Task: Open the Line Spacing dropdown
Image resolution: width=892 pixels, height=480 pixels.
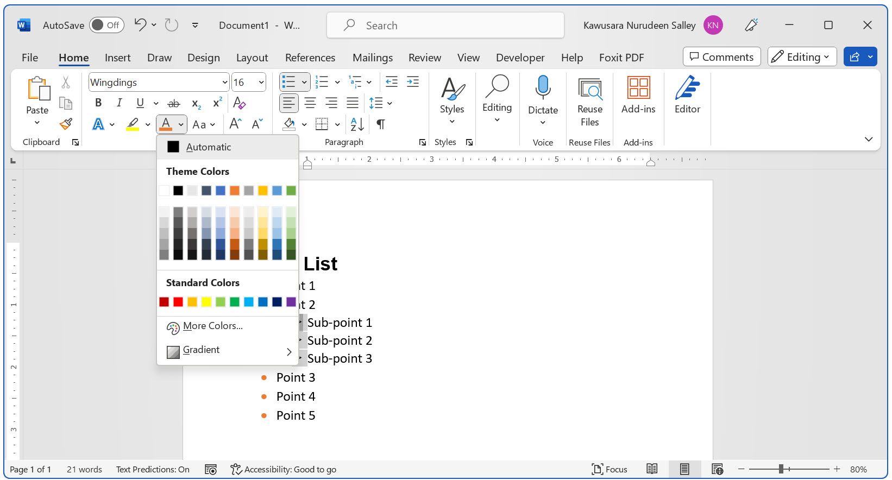Action: click(380, 103)
